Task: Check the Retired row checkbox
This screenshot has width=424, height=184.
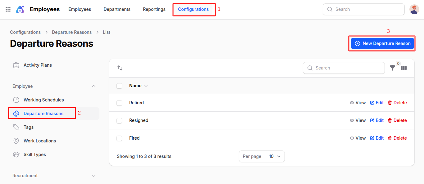Action: pyautogui.click(x=119, y=103)
